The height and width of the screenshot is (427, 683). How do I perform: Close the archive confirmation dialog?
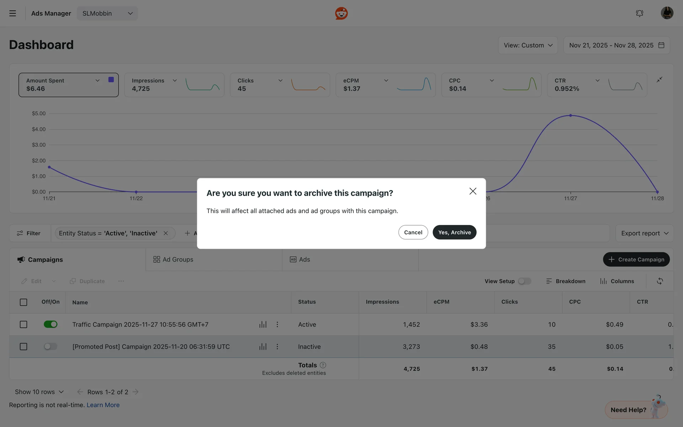coord(472,191)
